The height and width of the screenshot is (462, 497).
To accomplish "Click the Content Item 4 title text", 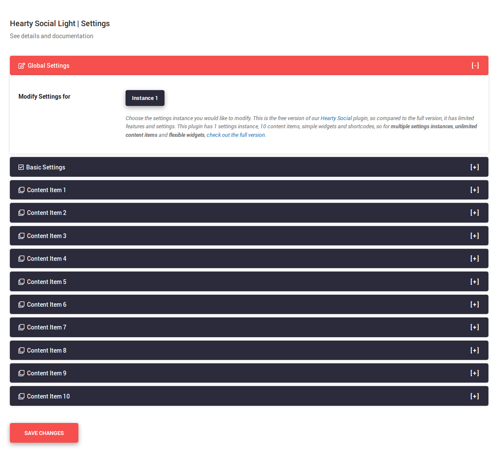I will (47, 259).
